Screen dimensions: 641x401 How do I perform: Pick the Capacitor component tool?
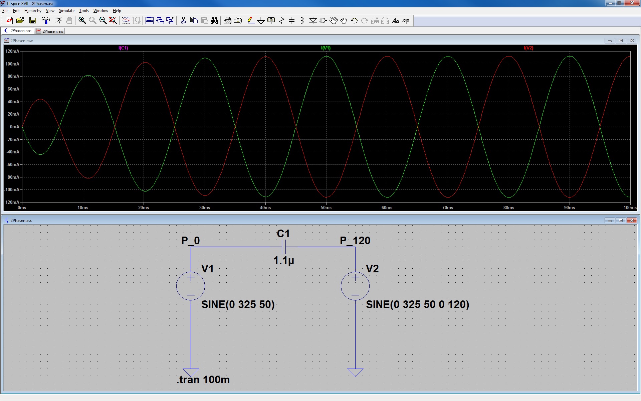(x=292, y=21)
